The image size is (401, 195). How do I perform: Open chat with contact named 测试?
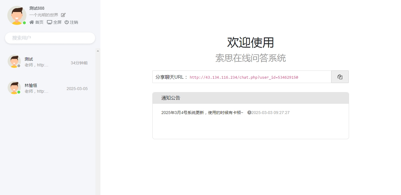[x=29, y=59]
